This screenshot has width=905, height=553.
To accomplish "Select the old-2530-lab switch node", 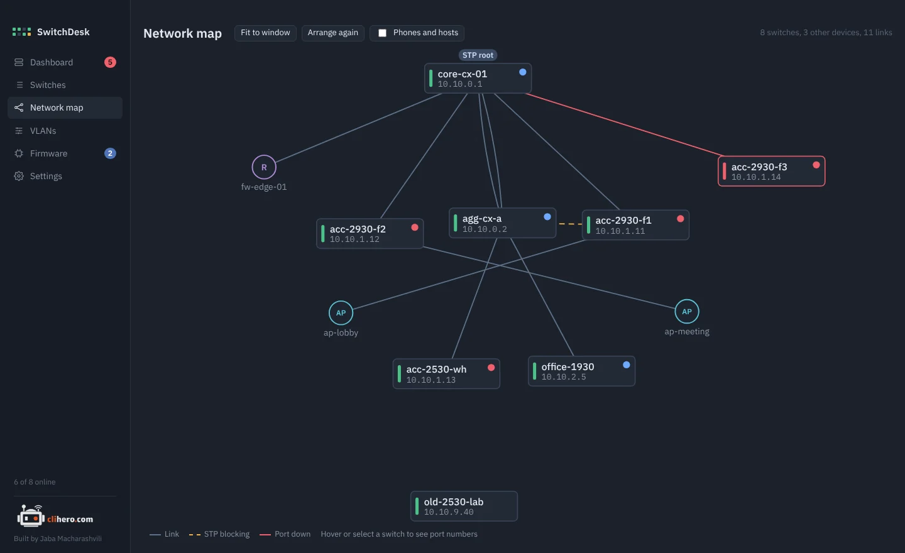I will [x=464, y=506].
